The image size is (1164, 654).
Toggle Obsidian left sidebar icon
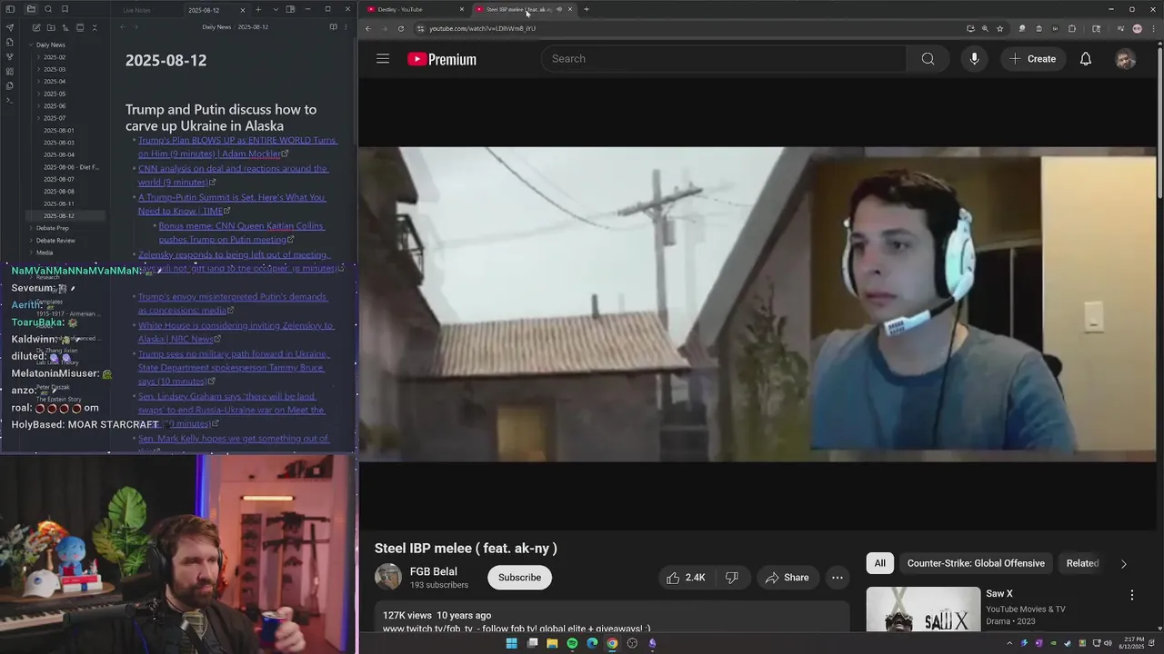click(x=10, y=9)
